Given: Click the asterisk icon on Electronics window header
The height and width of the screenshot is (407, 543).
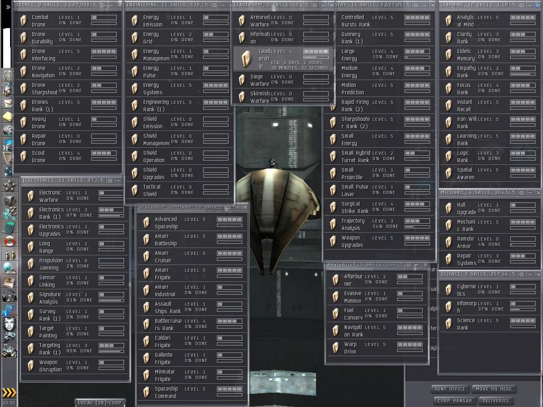Looking at the screenshot, I should pyautogui.click(x=101, y=180).
